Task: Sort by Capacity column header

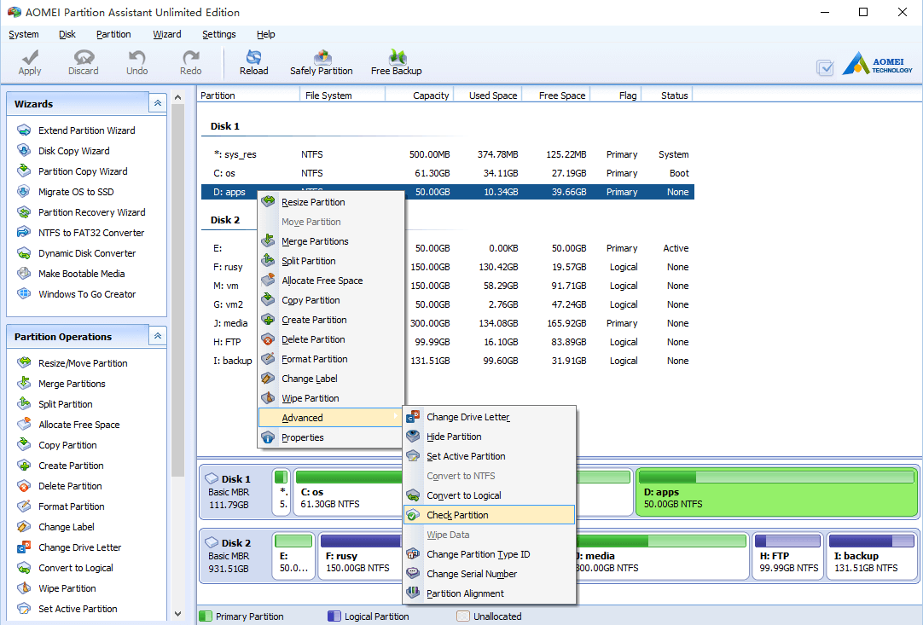Action: [x=419, y=95]
